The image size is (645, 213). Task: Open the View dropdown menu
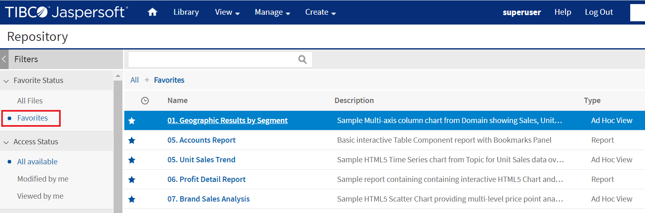[227, 12]
